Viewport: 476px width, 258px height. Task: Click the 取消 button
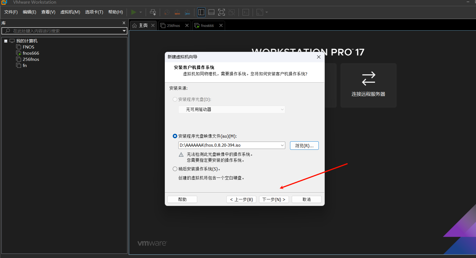click(307, 199)
